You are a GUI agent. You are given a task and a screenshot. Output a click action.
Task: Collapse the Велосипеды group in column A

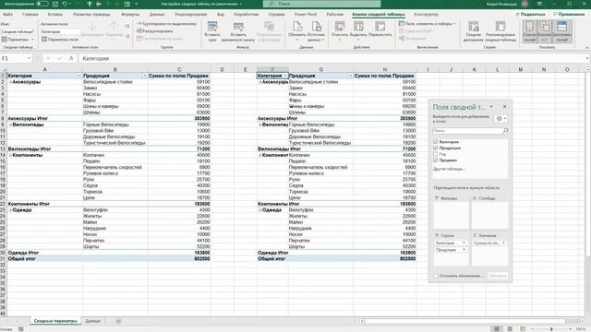point(10,125)
